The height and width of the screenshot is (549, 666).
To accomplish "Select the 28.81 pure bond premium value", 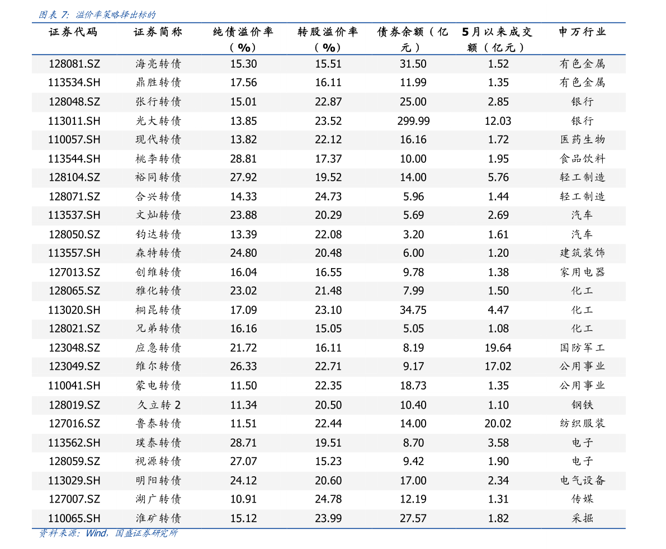I will coord(243,159).
